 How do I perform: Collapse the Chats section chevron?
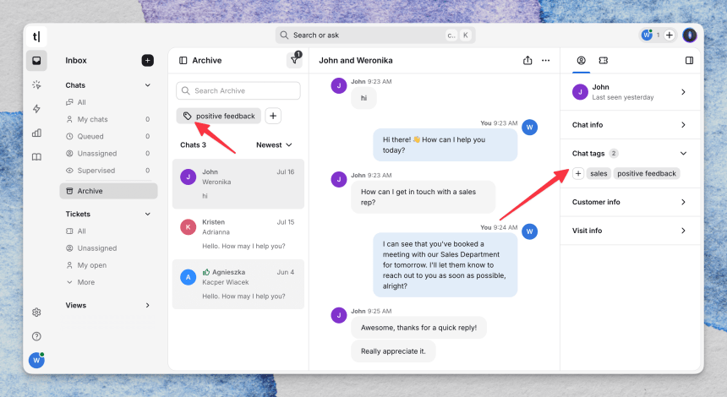tap(147, 85)
